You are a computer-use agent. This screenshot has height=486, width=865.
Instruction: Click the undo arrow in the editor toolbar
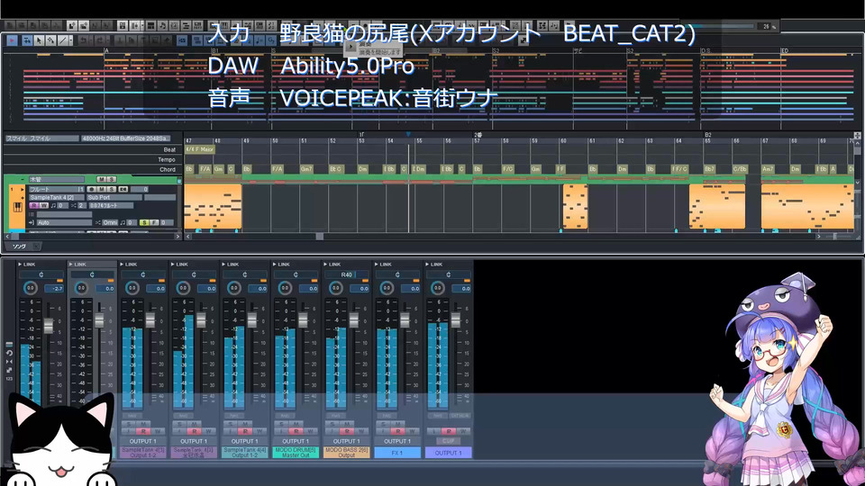coord(83,40)
